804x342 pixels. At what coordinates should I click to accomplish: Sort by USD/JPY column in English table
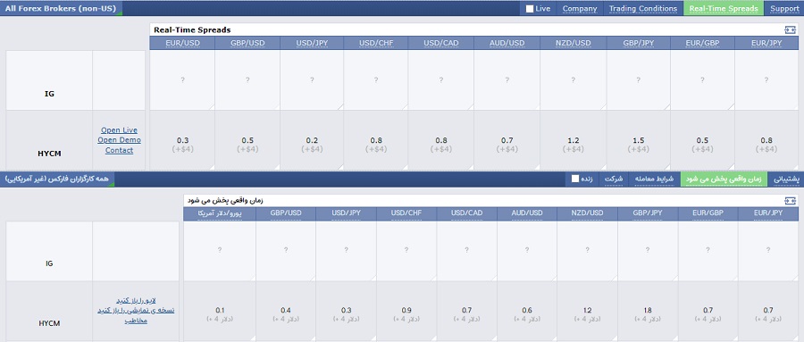pos(312,43)
